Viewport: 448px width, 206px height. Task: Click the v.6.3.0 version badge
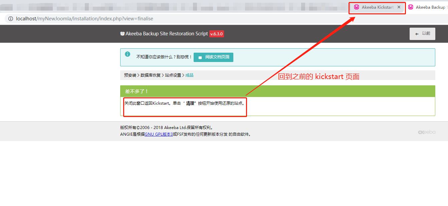pos(217,34)
